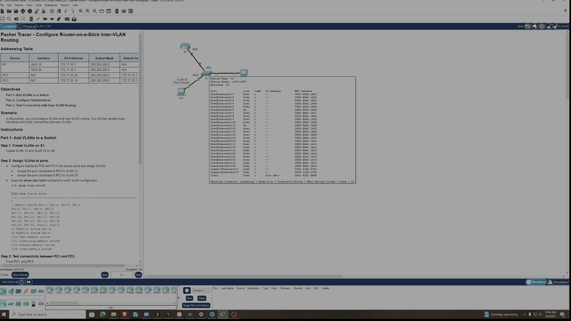Add a simple PDU envelope
The height and width of the screenshot is (321, 571).
pos(67,19)
